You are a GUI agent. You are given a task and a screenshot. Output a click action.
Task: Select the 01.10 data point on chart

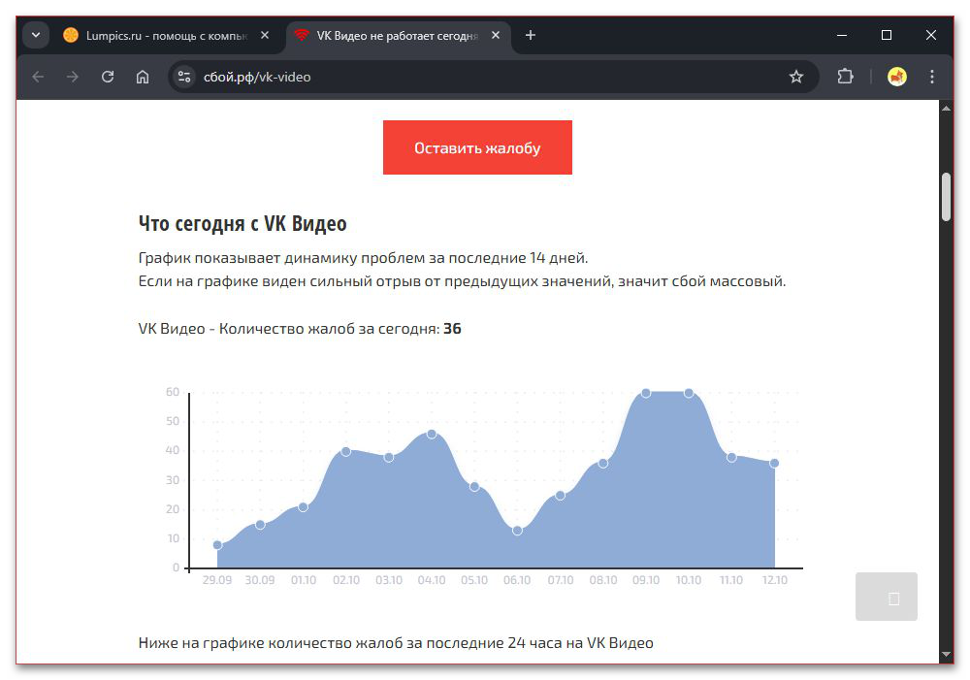[x=303, y=507]
